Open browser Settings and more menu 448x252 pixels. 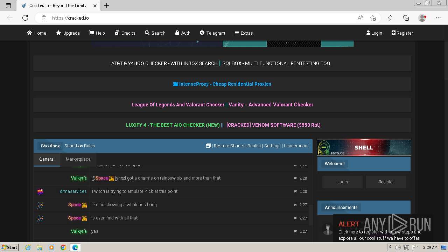[x=438, y=18]
